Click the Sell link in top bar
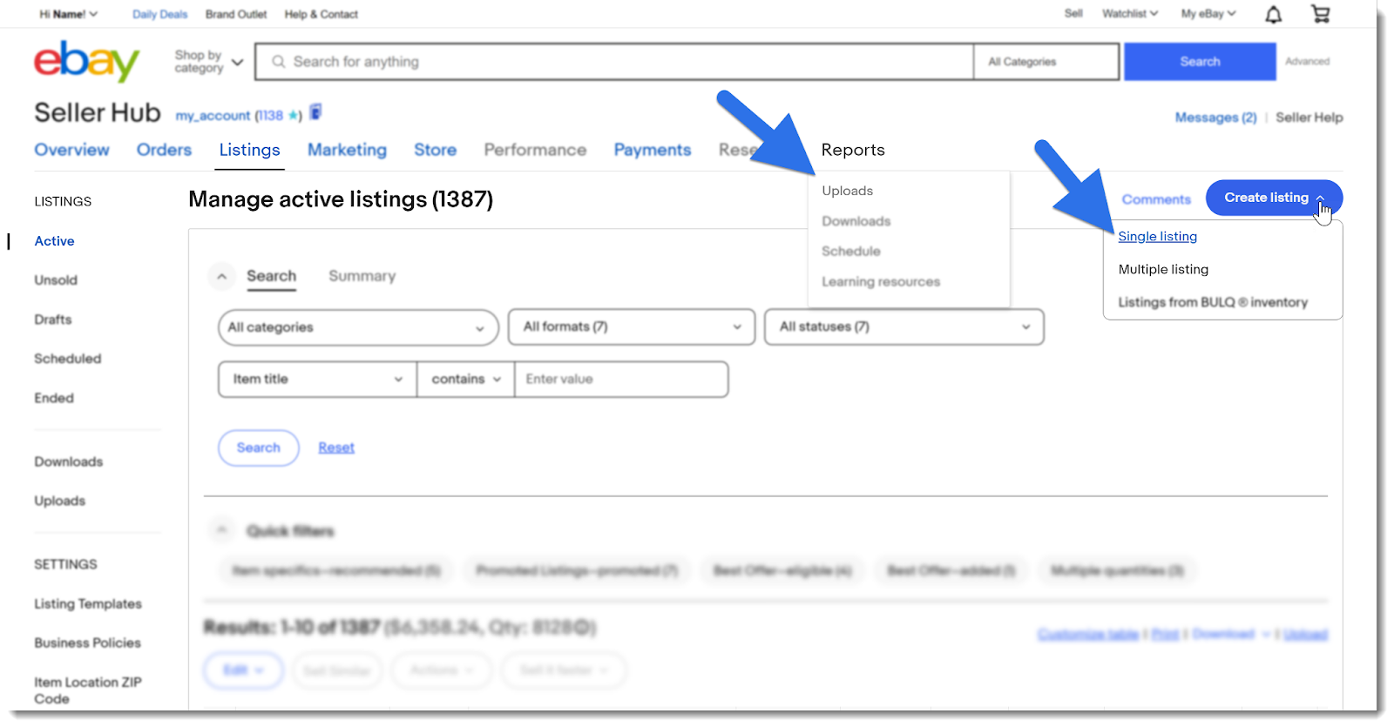 click(x=1073, y=14)
